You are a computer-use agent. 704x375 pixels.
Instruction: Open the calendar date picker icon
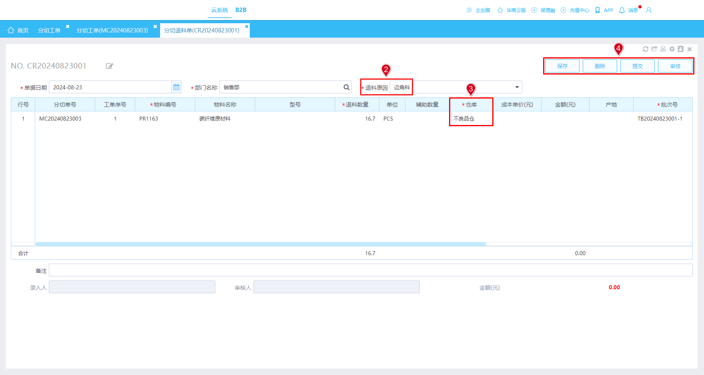(176, 87)
